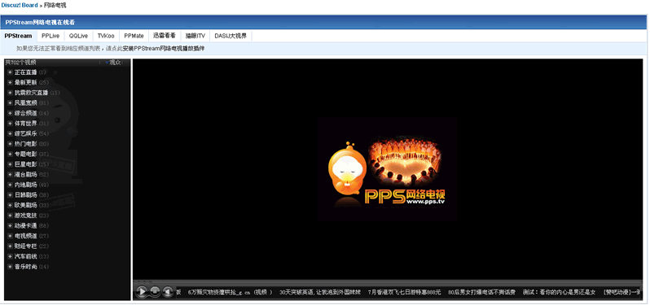This screenshot has height=305, width=650.
Task: Select the 港台剧场 channel group
Action: click(x=26, y=175)
